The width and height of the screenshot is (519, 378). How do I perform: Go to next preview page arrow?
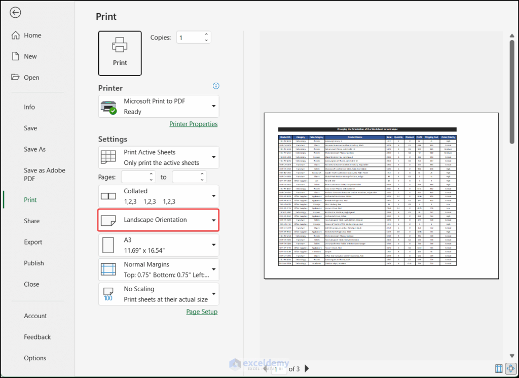click(x=307, y=368)
